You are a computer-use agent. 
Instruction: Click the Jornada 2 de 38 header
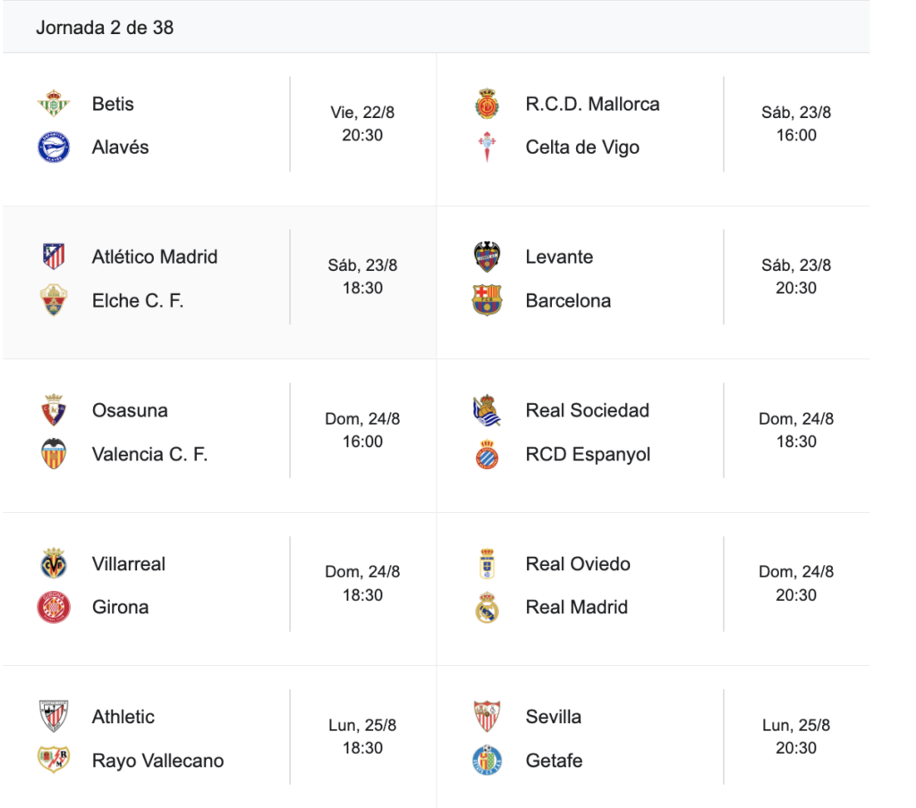106,28
